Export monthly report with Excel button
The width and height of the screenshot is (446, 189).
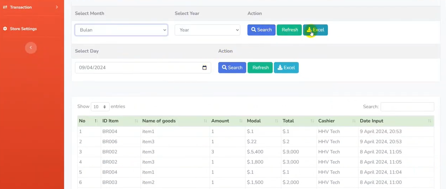pyautogui.click(x=315, y=30)
